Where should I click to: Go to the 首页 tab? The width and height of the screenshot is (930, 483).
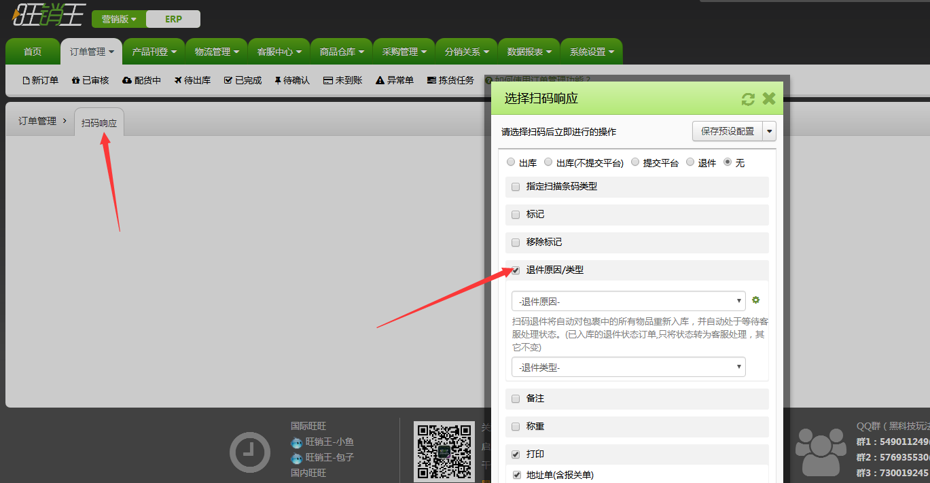[33, 52]
